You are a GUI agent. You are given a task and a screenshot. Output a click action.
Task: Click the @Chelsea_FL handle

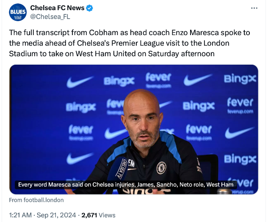click(x=50, y=17)
